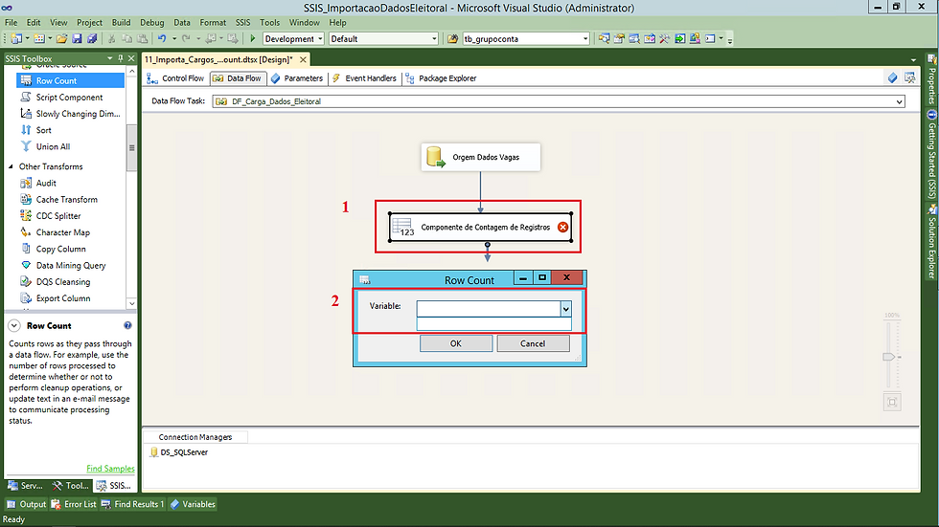Select the DQS Cleansing toolbox item

[x=63, y=282]
